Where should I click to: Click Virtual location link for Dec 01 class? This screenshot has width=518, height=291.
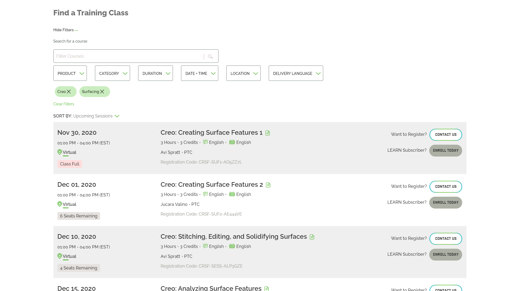coord(69,204)
